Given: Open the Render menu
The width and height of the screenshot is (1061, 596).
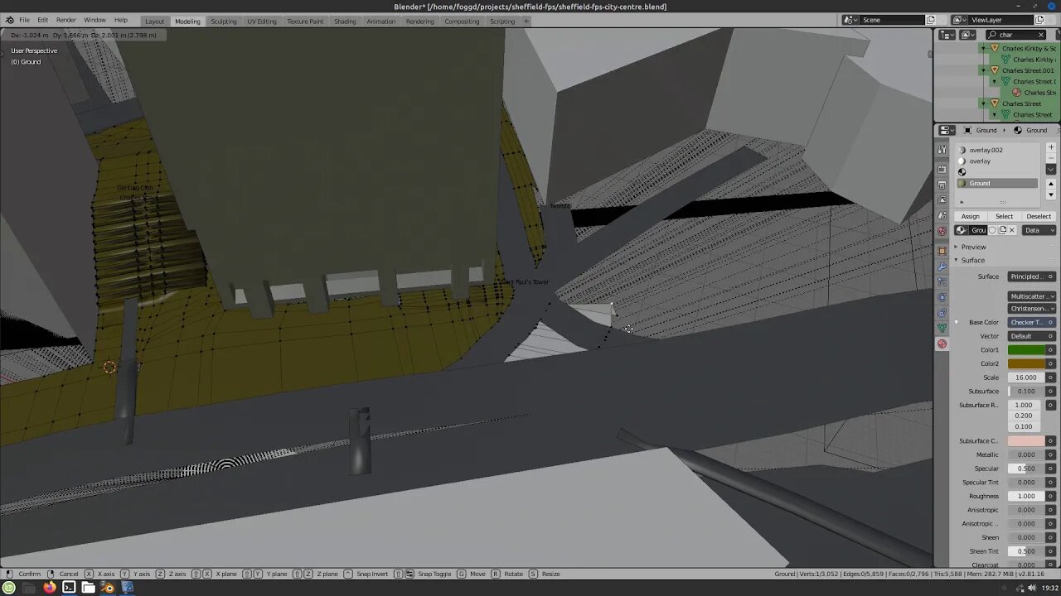Looking at the screenshot, I should [66, 20].
